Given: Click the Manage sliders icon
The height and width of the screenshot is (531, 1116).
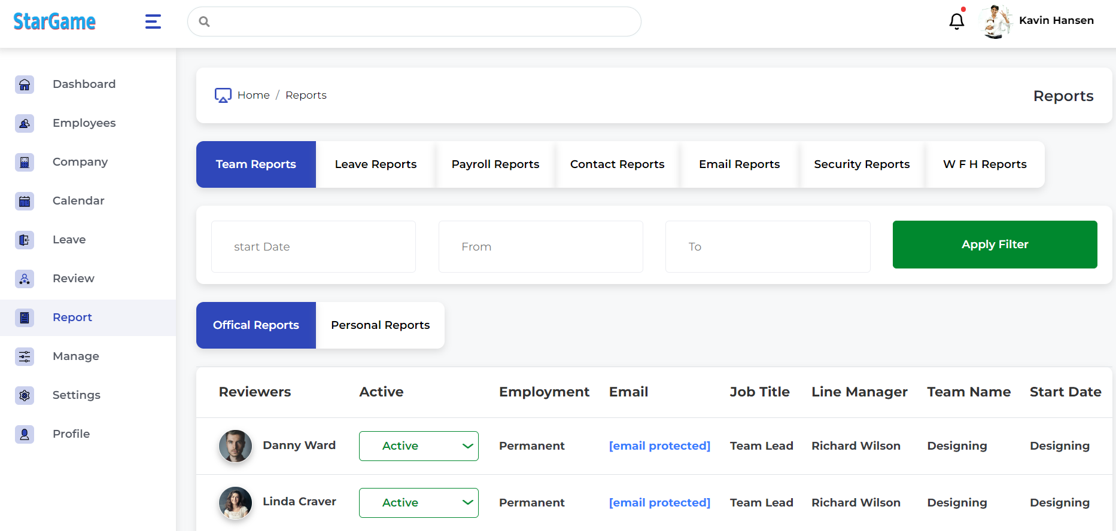Looking at the screenshot, I should pos(25,356).
